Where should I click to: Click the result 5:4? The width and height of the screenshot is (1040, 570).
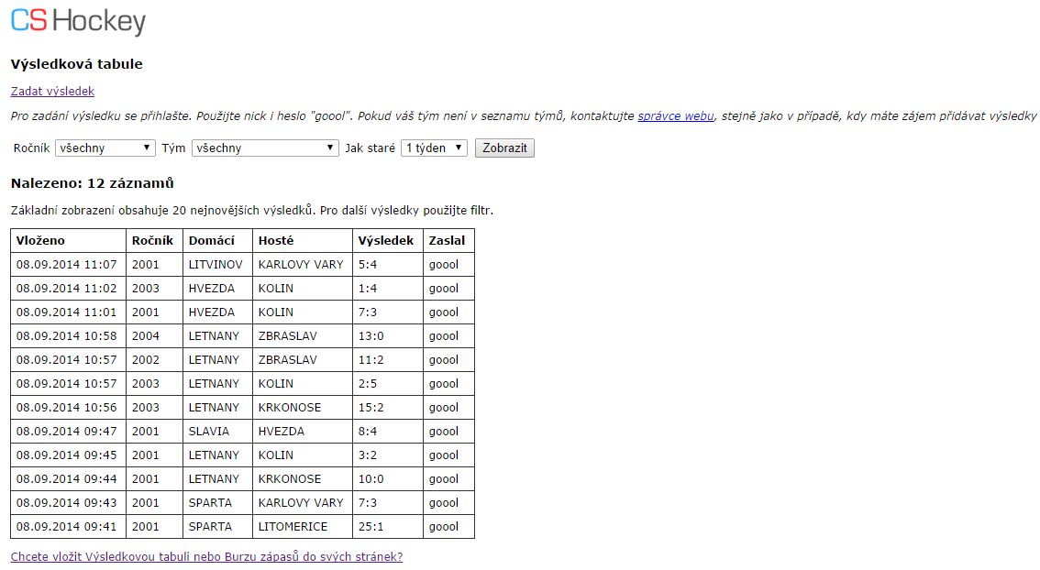(368, 265)
